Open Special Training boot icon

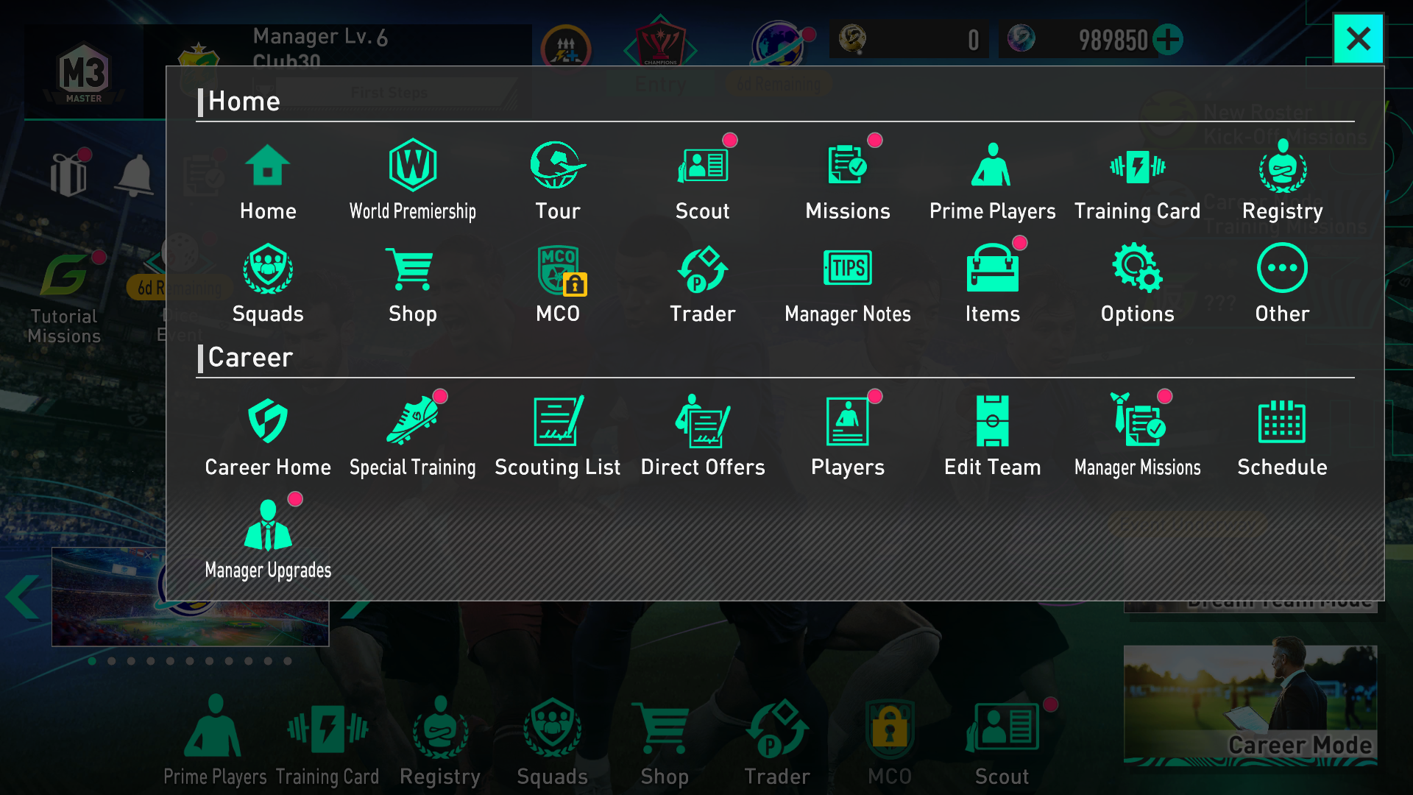(x=412, y=420)
